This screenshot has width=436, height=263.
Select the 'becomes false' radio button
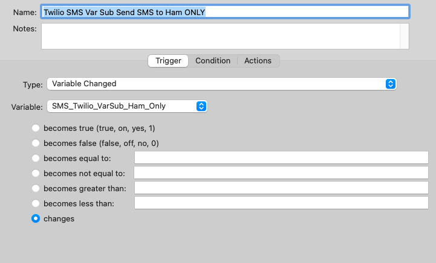pos(36,143)
